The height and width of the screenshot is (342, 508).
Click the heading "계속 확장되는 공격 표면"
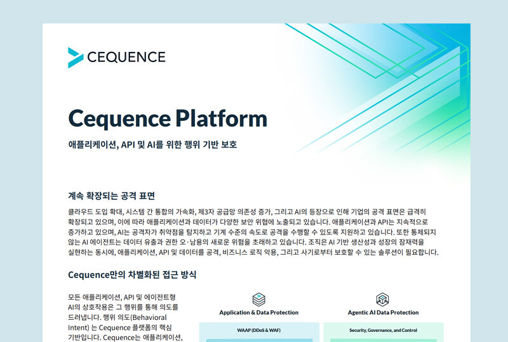(x=112, y=196)
